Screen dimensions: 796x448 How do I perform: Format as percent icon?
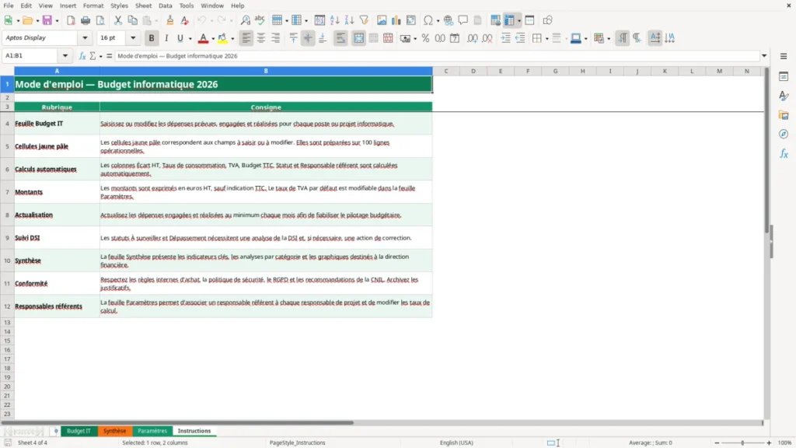point(425,38)
